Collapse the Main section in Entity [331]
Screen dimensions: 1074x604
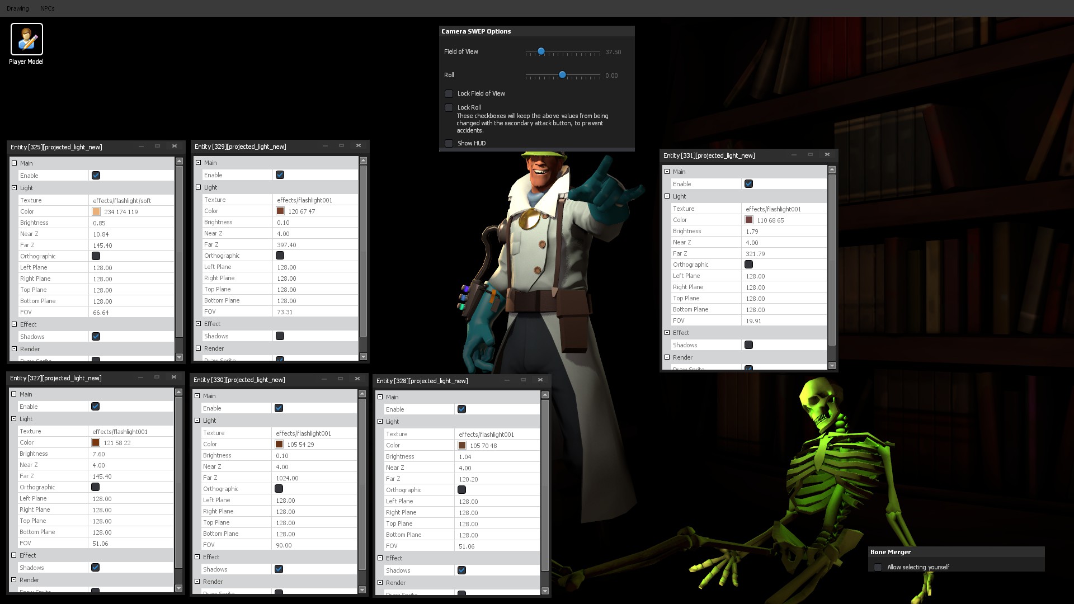coord(667,172)
